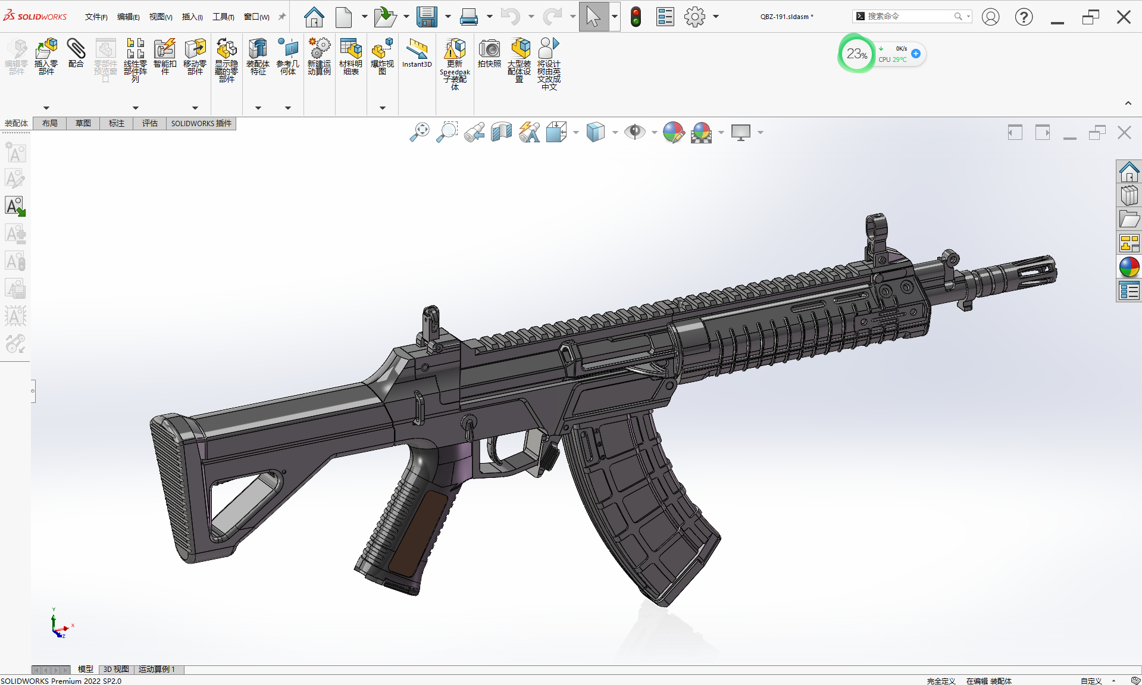Screen dimensions: 1142x685
Task: Click Display Style cube icon
Action: click(596, 132)
